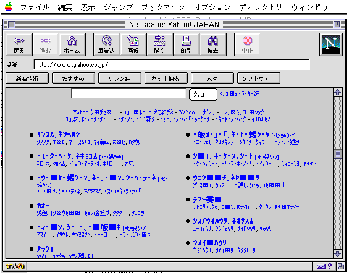349x275 pixels.
Task: Click the Yahoo search text field
Action: pos(128,93)
